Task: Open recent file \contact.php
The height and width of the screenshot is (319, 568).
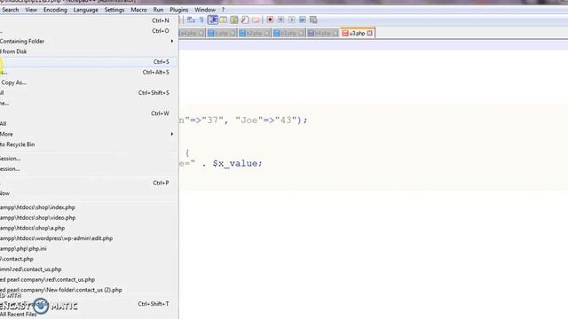Action: 88,259
